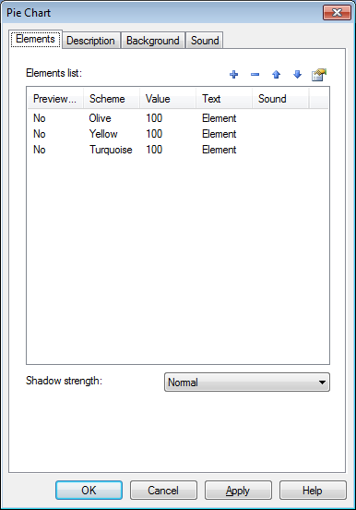The image size is (356, 510).
Task: Sort by the Value column header
Action: [168, 99]
